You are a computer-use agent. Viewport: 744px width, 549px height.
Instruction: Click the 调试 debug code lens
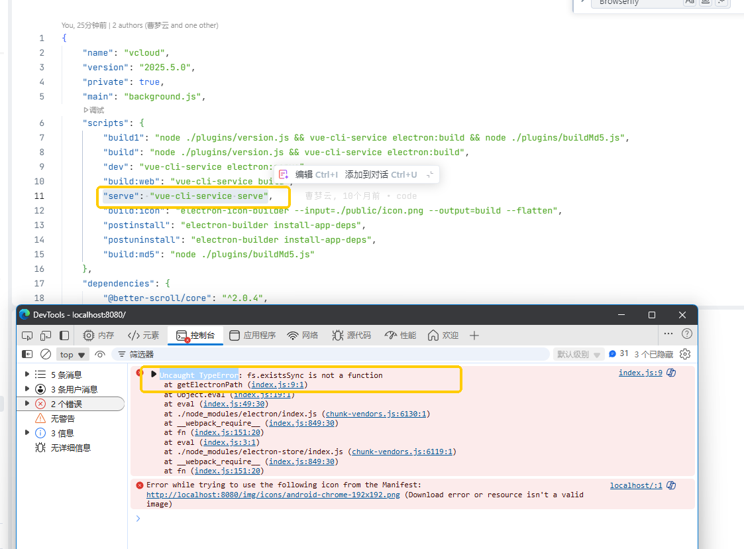click(94, 110)
